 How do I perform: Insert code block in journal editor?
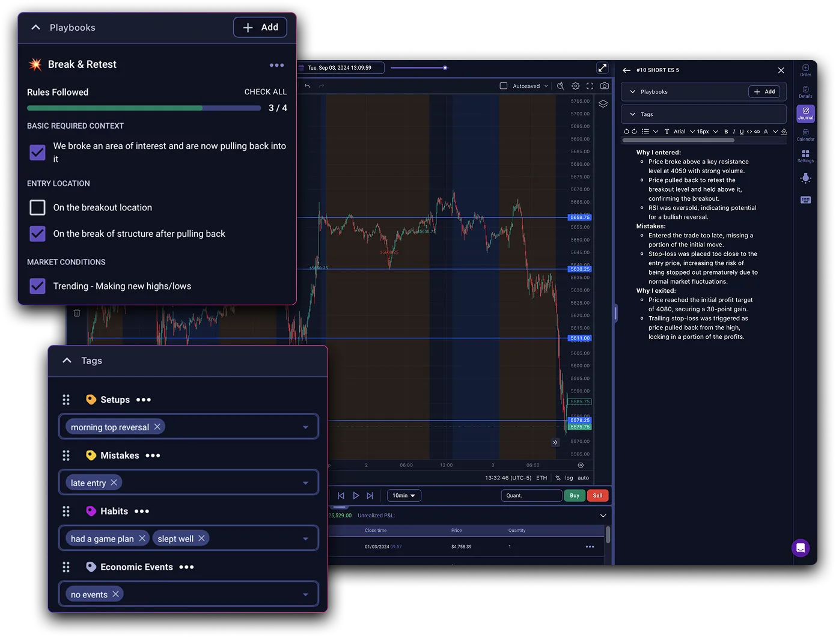tap(749, 132)
